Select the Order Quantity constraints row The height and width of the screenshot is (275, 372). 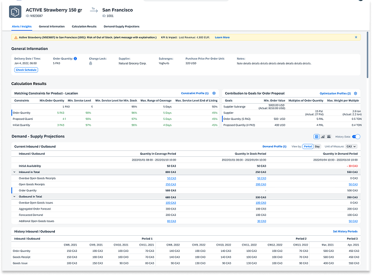click(115, 113)
